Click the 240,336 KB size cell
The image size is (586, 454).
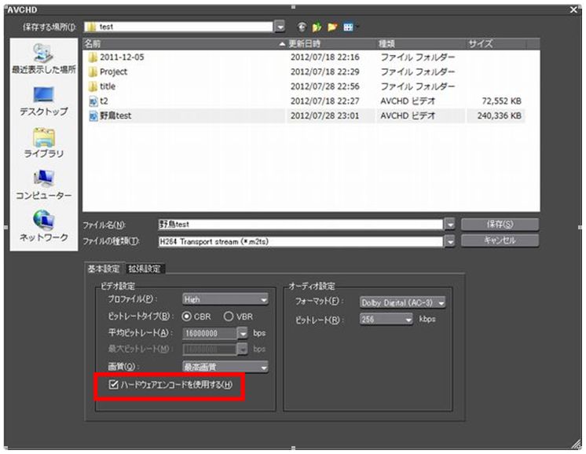pos(499,115)
